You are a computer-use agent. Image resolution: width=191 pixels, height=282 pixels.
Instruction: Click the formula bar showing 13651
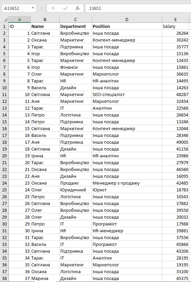click(x=138, y=8)
